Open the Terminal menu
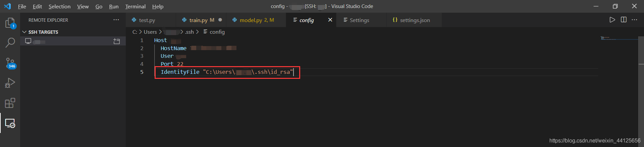Screen dimensions: 644x147 pyautogui.click(x=135, y=6)
